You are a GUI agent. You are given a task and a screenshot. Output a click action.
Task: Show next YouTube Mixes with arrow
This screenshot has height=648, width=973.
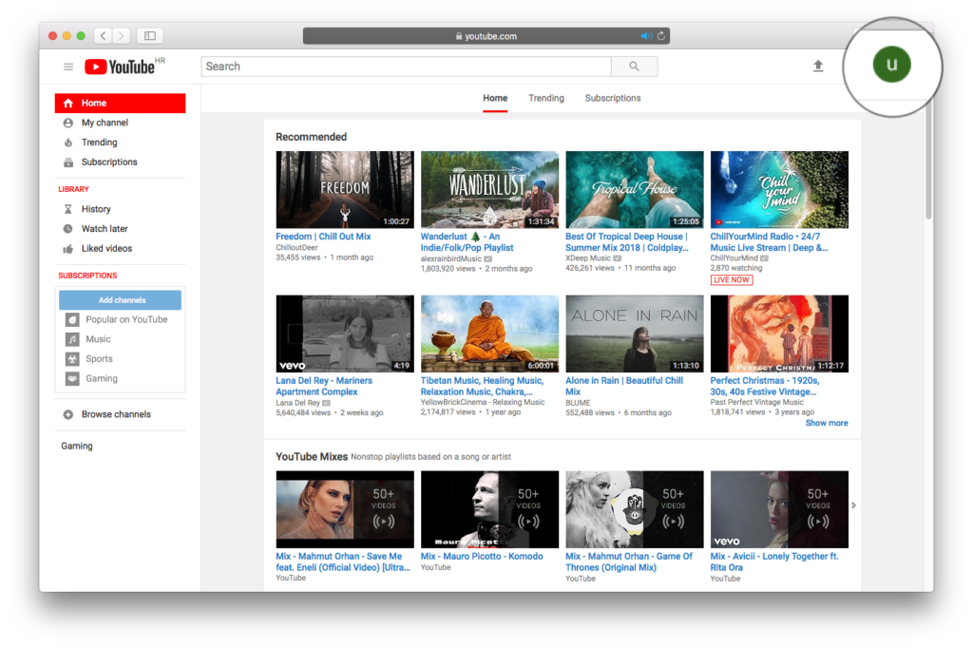(853, 505)
